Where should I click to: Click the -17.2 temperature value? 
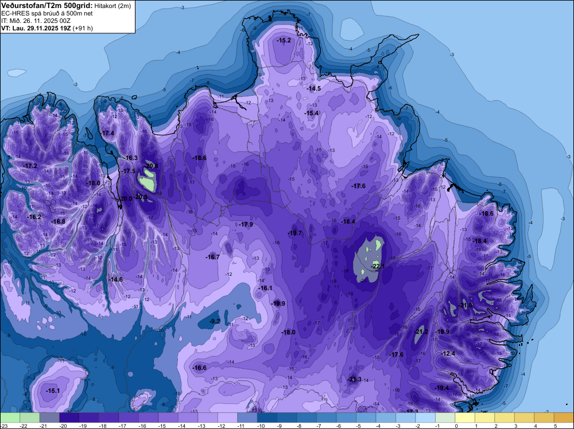tap(30, 166)
